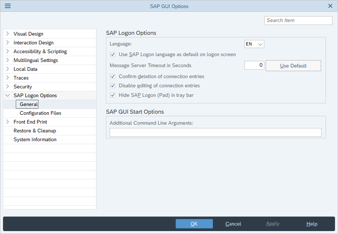
Task: Select SAP Logon Options tree item
Action: (x=35, y=95)
